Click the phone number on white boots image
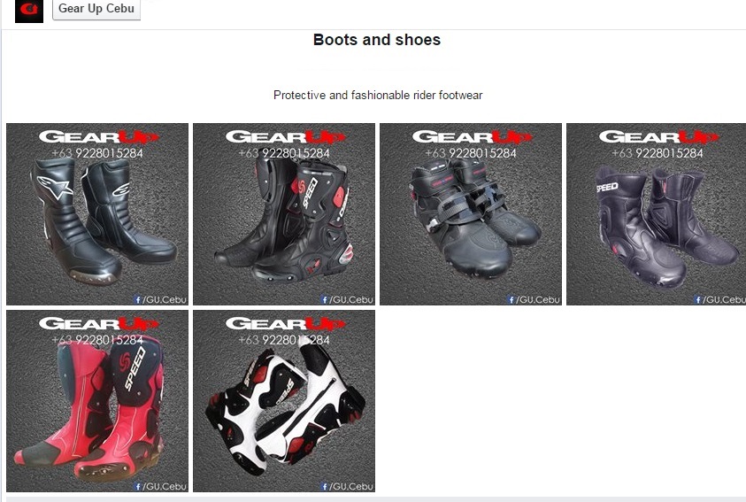 coord(284,340)
